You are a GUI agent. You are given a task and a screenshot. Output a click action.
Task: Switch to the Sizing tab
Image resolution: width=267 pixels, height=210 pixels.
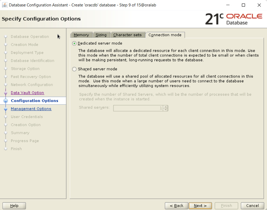(x=101, y=35)
